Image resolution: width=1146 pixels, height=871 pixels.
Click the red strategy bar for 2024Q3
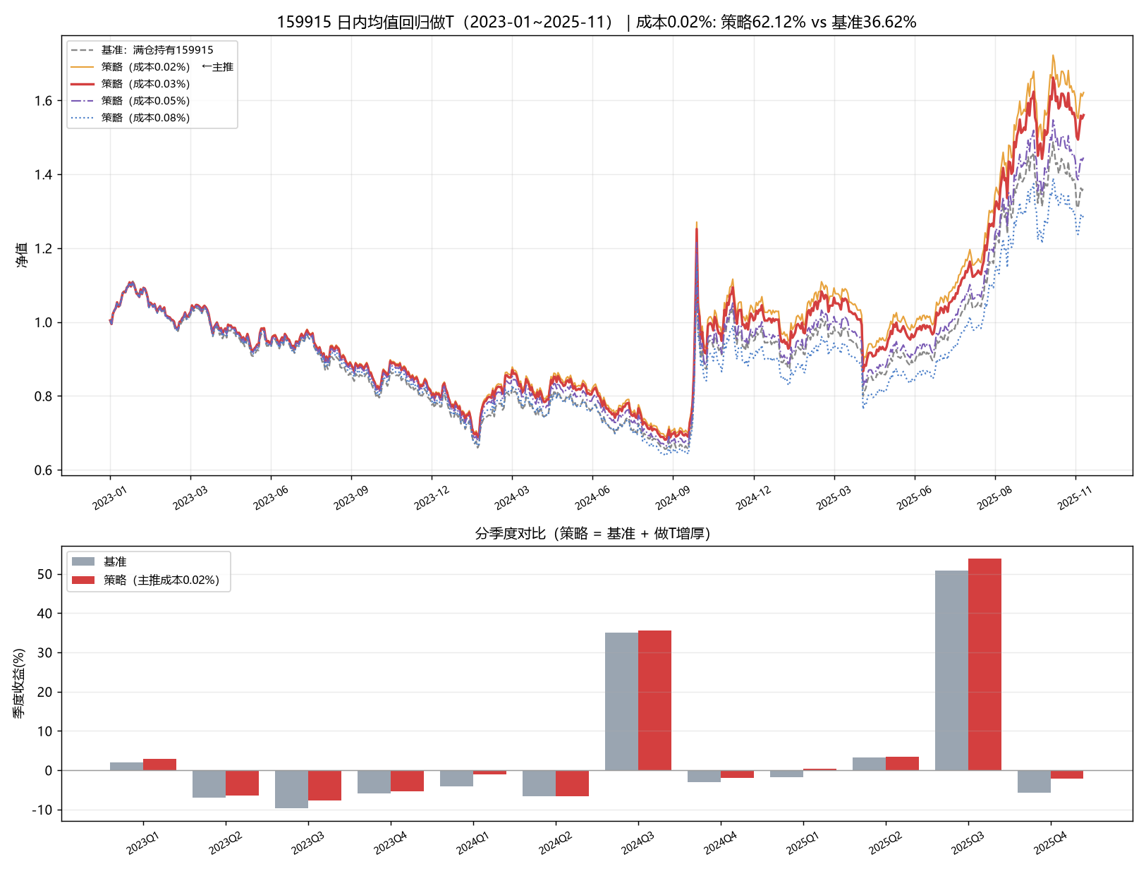pyautogui.click(x=654, y=700)
